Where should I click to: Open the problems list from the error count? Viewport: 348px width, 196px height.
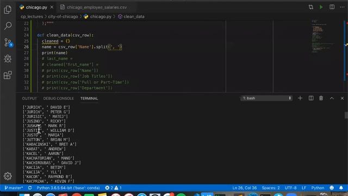coord(109,188)
